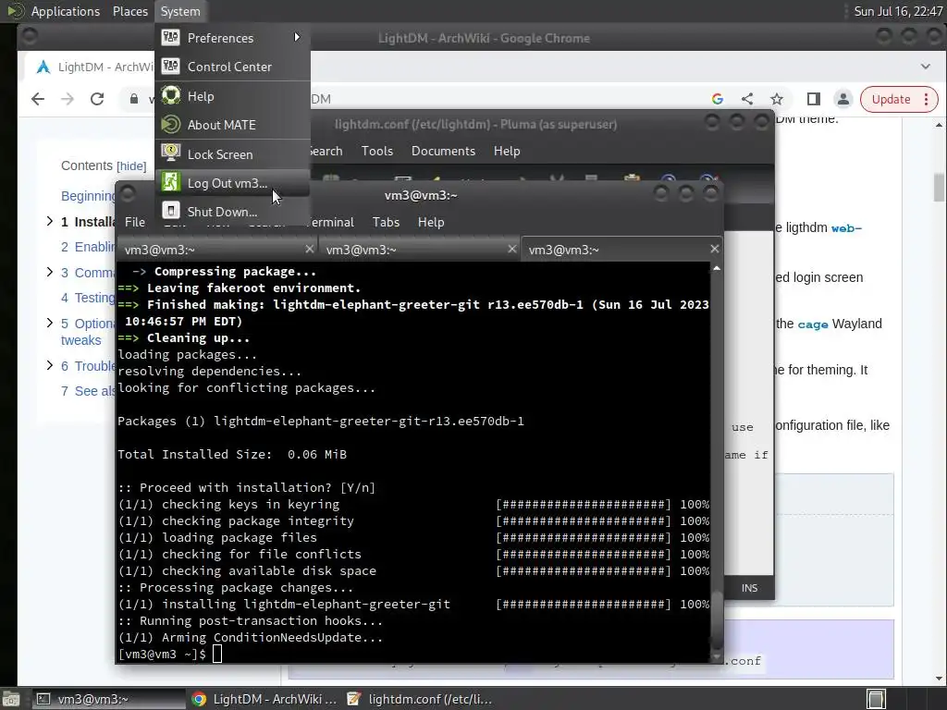The image size is (947, 710).
Task: Open File menu in terminal window
Action: pyautogui.click(x=135, y=222)
